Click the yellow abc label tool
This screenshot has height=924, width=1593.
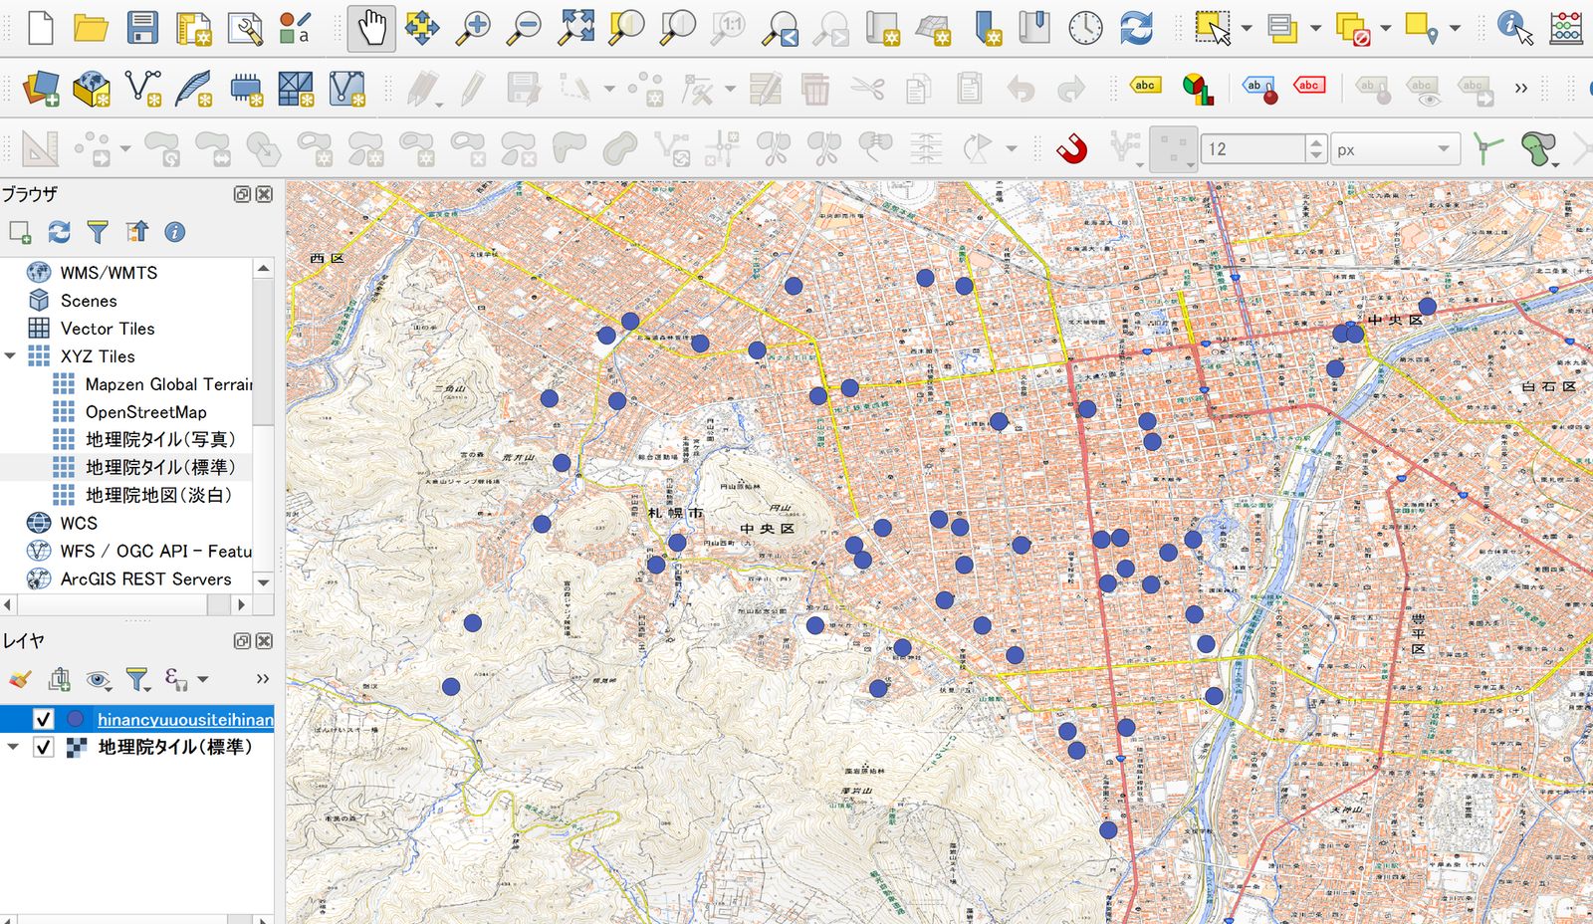tap(1145, 86)
